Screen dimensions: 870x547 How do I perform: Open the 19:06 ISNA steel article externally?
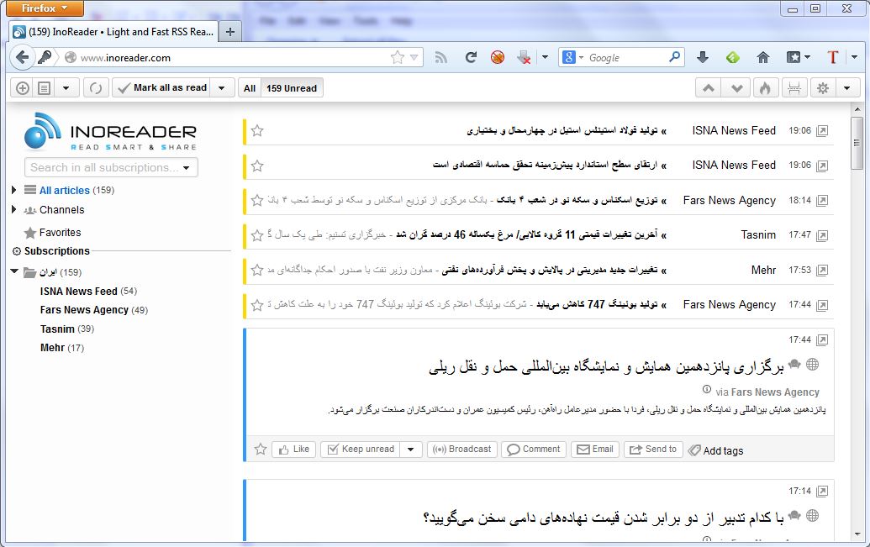[822, 131]
